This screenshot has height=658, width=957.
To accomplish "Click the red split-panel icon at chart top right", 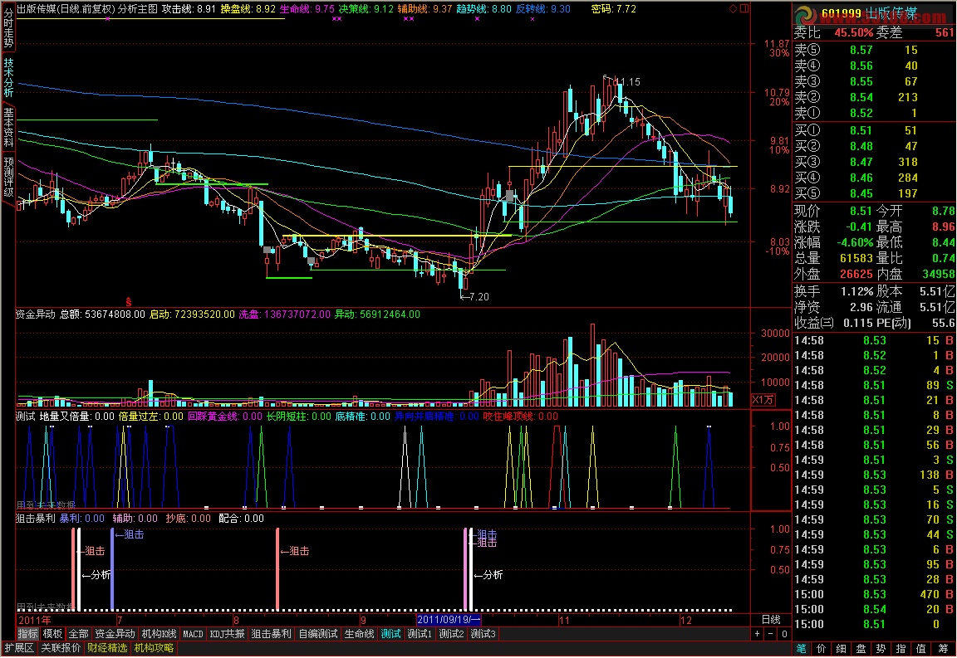I will coord(744,8).
